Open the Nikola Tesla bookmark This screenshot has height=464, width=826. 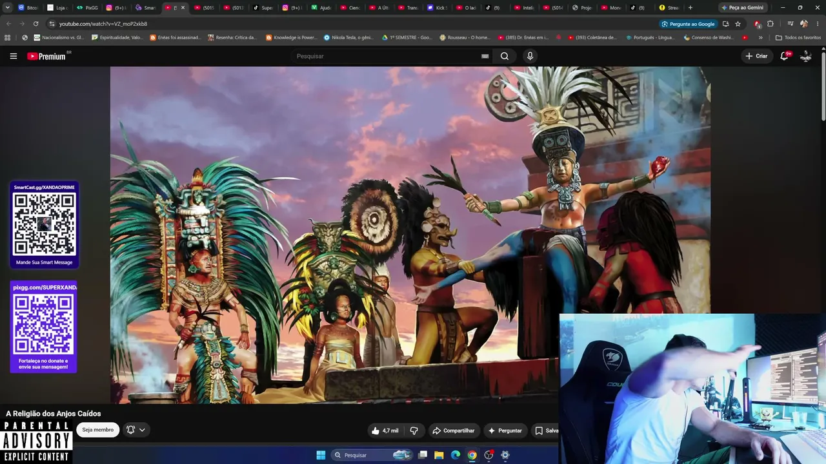coord(348,37)
